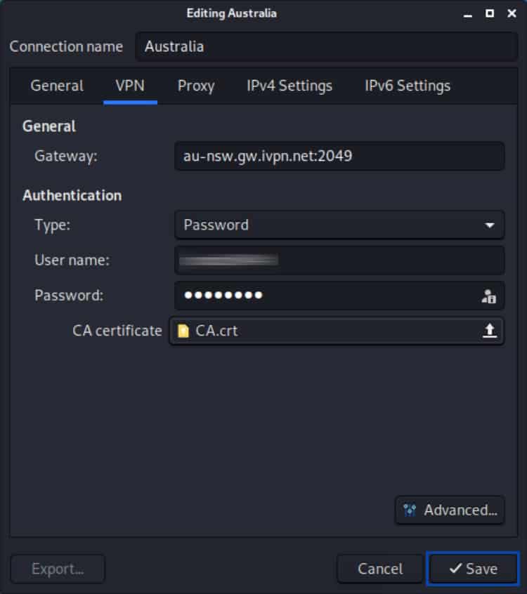Click the Advanced settings tuning icon
The image size is (527, 594).
[x=410, y=510]
